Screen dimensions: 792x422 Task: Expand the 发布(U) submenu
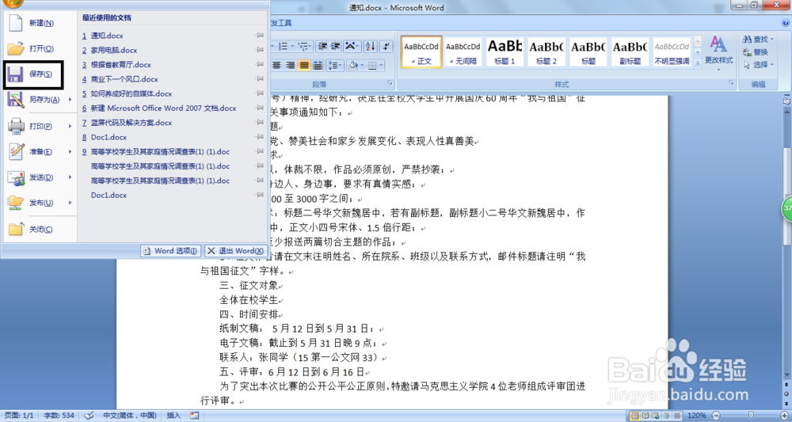(x=70, y=203)
